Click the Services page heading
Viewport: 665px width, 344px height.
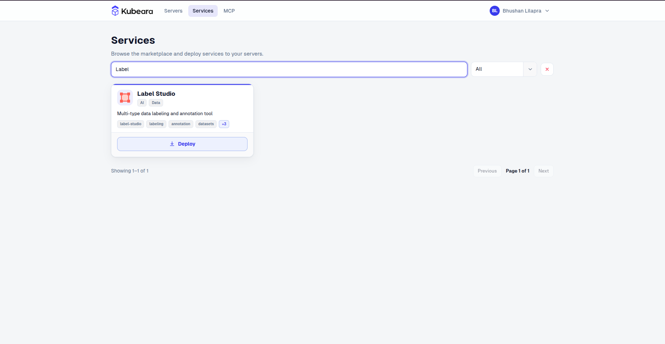(133, 40)
